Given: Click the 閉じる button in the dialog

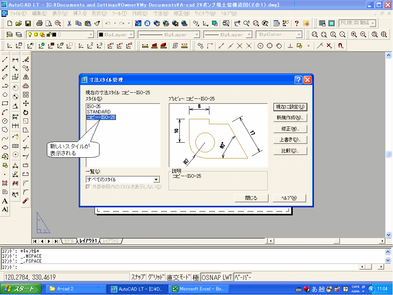Looking at the screenshot, I should click(251, 198).
